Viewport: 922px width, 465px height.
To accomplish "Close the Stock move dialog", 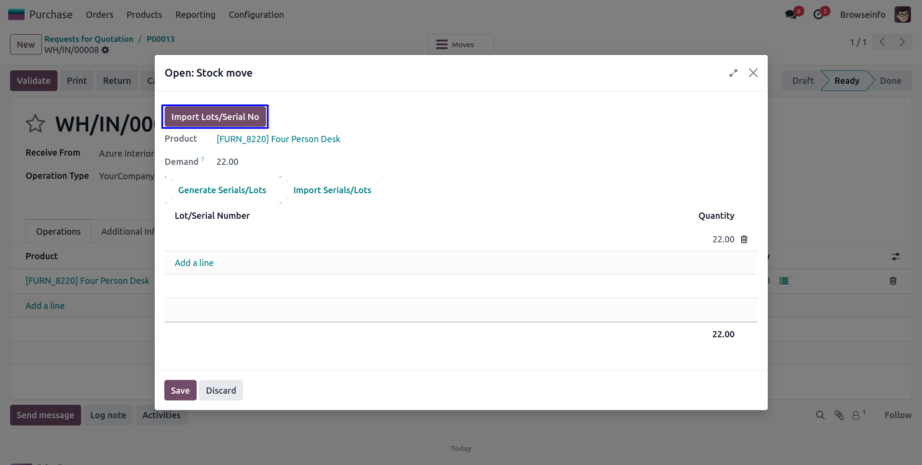I will click(x=753, y=73).
